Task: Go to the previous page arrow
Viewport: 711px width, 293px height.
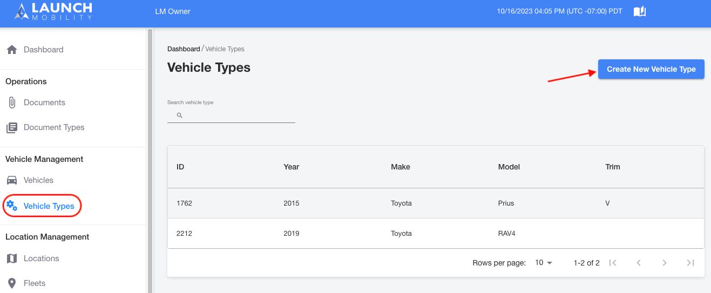Action: [639, 263]
